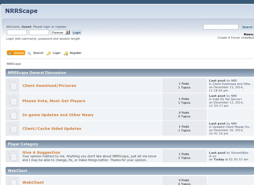Click board icon for In-game Updates row
Screen dimensions: 254x185
(13, 115)
